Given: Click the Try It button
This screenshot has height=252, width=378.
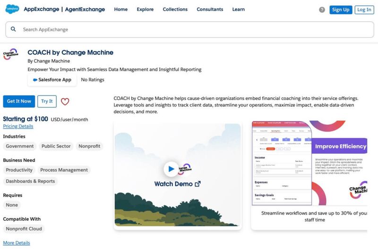Looking at the screenshot, I should coord(47,101).
